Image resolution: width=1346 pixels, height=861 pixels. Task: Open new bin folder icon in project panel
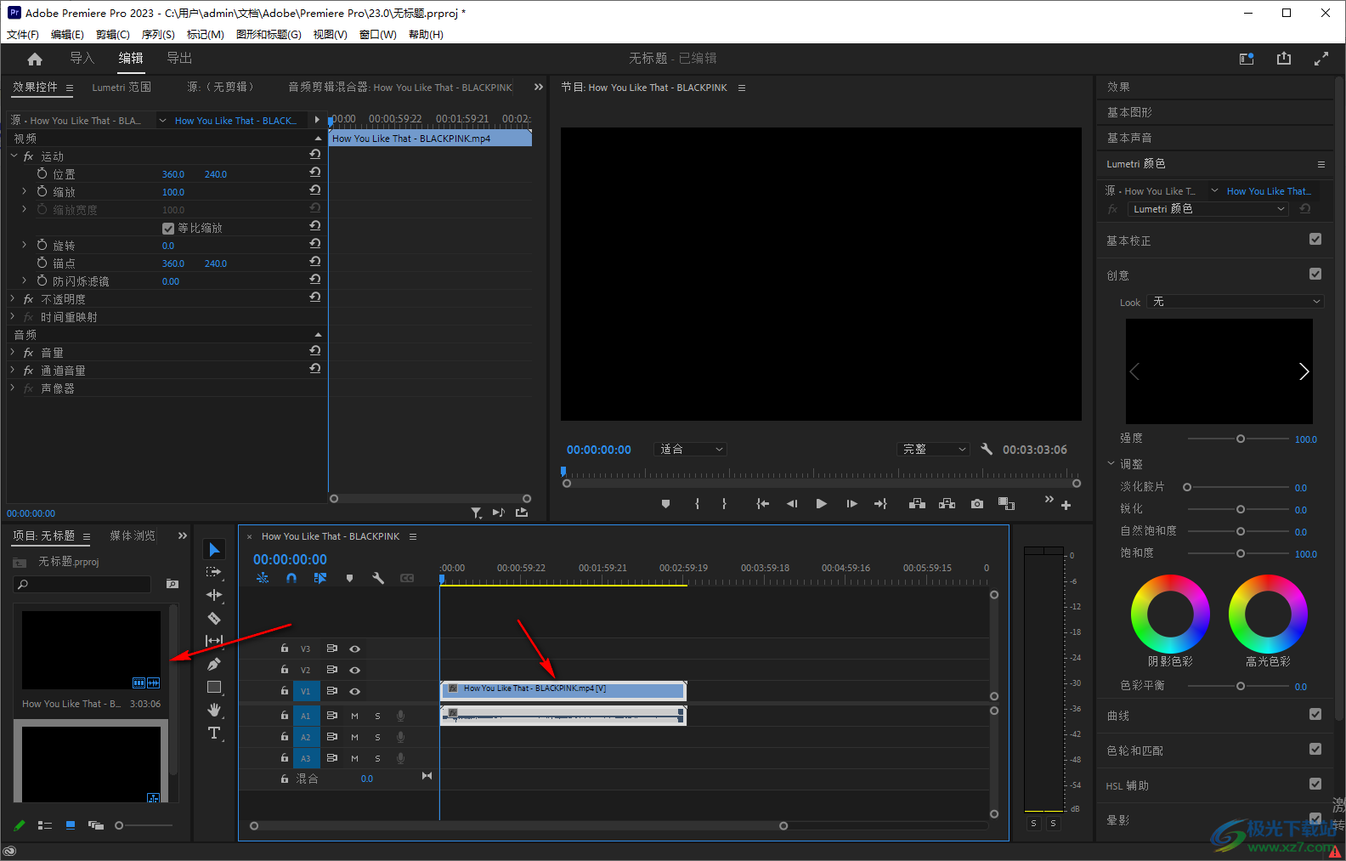click(x=172, y=584)
